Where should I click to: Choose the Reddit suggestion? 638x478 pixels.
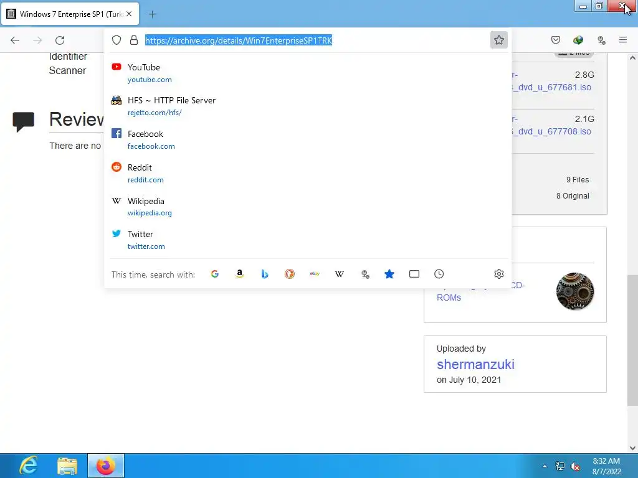tap(308, 173)
